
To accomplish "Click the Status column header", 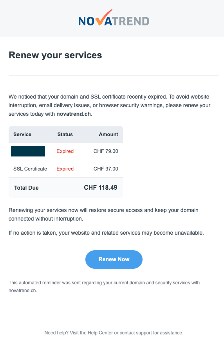I will pos(65,134).
